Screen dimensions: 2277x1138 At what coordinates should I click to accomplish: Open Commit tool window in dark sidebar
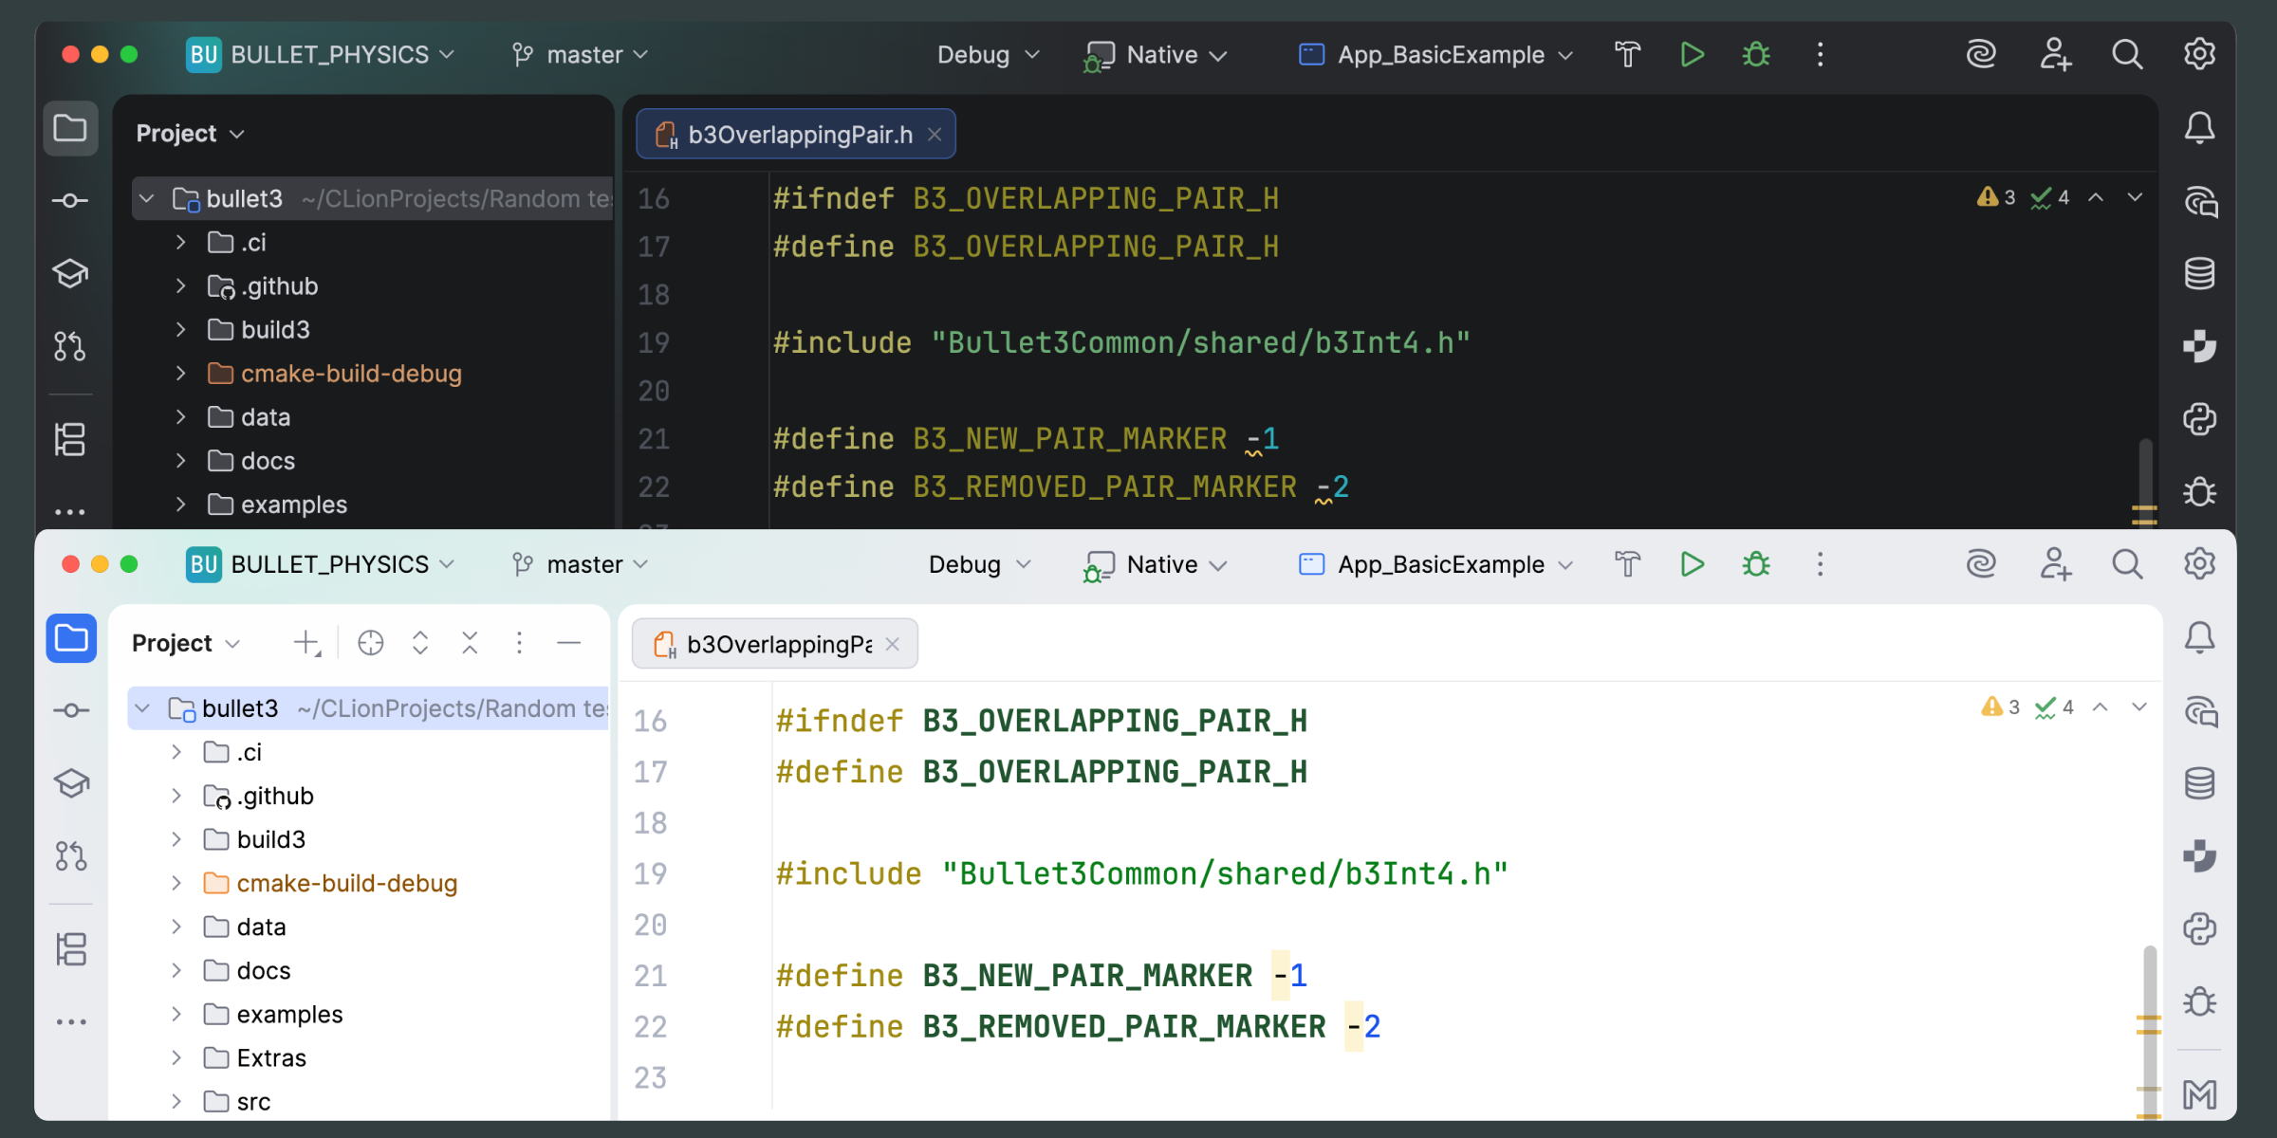click(70, 200)
